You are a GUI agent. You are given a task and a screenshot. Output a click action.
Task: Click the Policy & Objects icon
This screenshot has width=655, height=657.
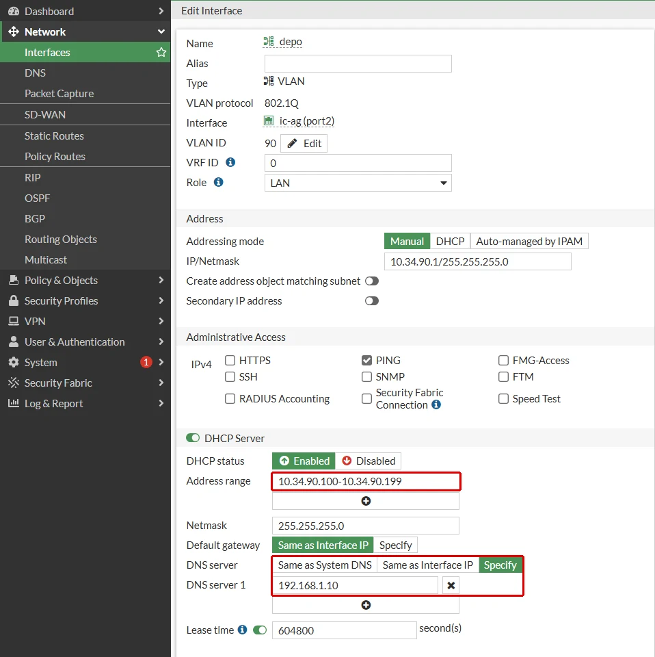(x=14, y=281)
